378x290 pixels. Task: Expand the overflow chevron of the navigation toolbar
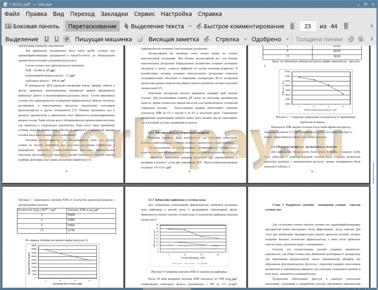tap(372, 26)
